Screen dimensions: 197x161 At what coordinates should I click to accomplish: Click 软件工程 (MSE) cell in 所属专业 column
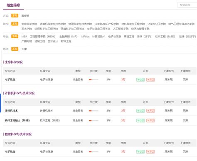[50, 120]
